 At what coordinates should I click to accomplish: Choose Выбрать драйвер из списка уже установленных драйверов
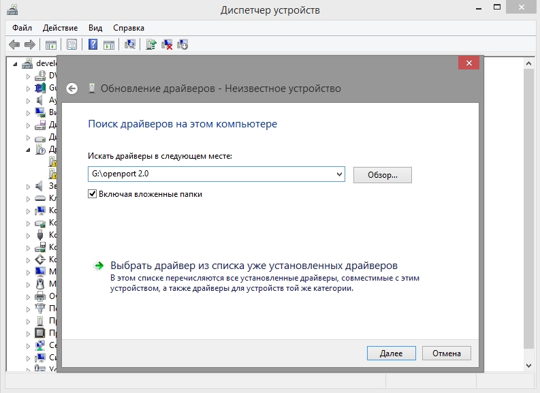[254, 266]
